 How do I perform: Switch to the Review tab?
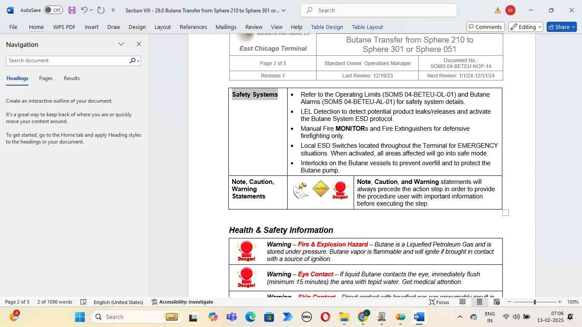click(x=254, y=27)
